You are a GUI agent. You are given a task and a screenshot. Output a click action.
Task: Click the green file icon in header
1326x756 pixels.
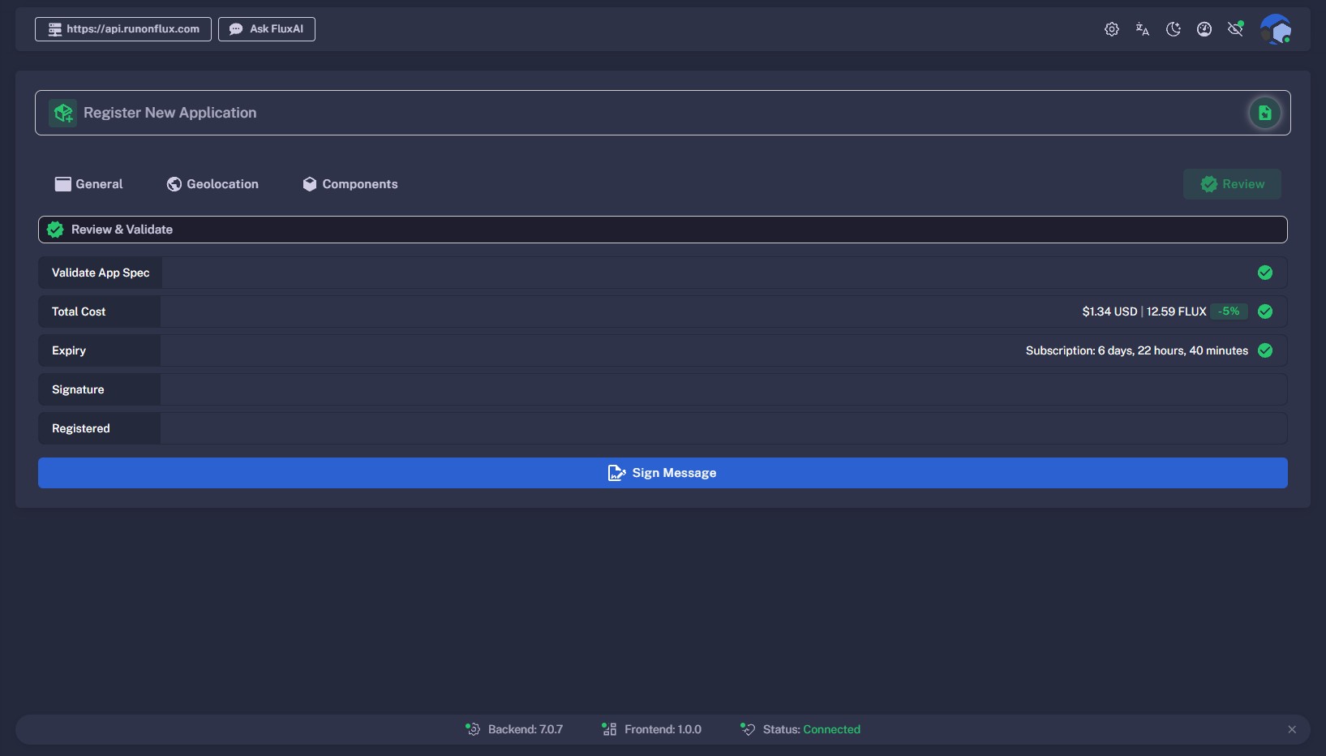[1264, 113]
